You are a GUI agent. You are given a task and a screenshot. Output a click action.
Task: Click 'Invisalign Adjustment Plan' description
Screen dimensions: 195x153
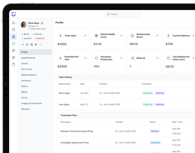(x=75, y=143)
